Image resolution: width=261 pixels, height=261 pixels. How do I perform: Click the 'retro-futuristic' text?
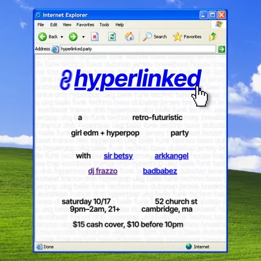(157, 117)
